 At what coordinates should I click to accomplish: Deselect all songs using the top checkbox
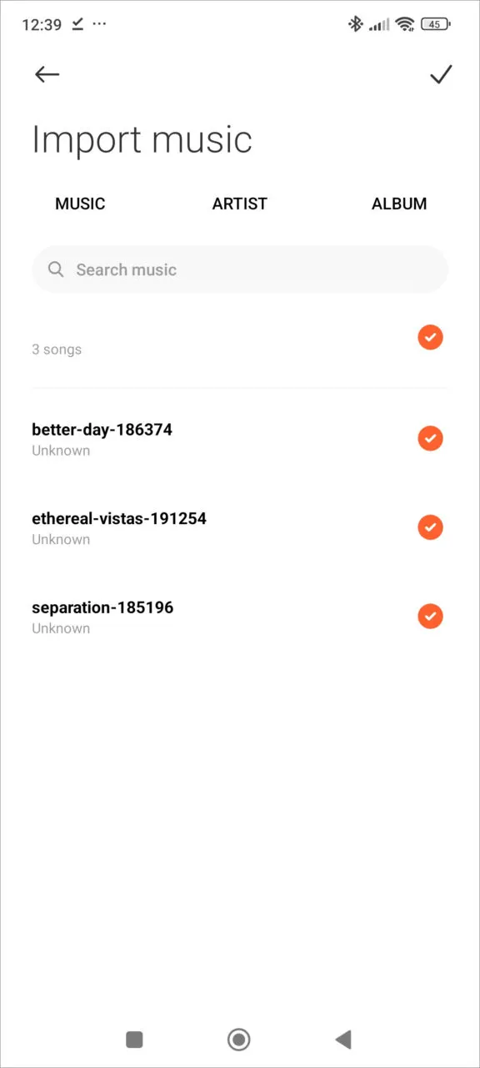point(431,337)
